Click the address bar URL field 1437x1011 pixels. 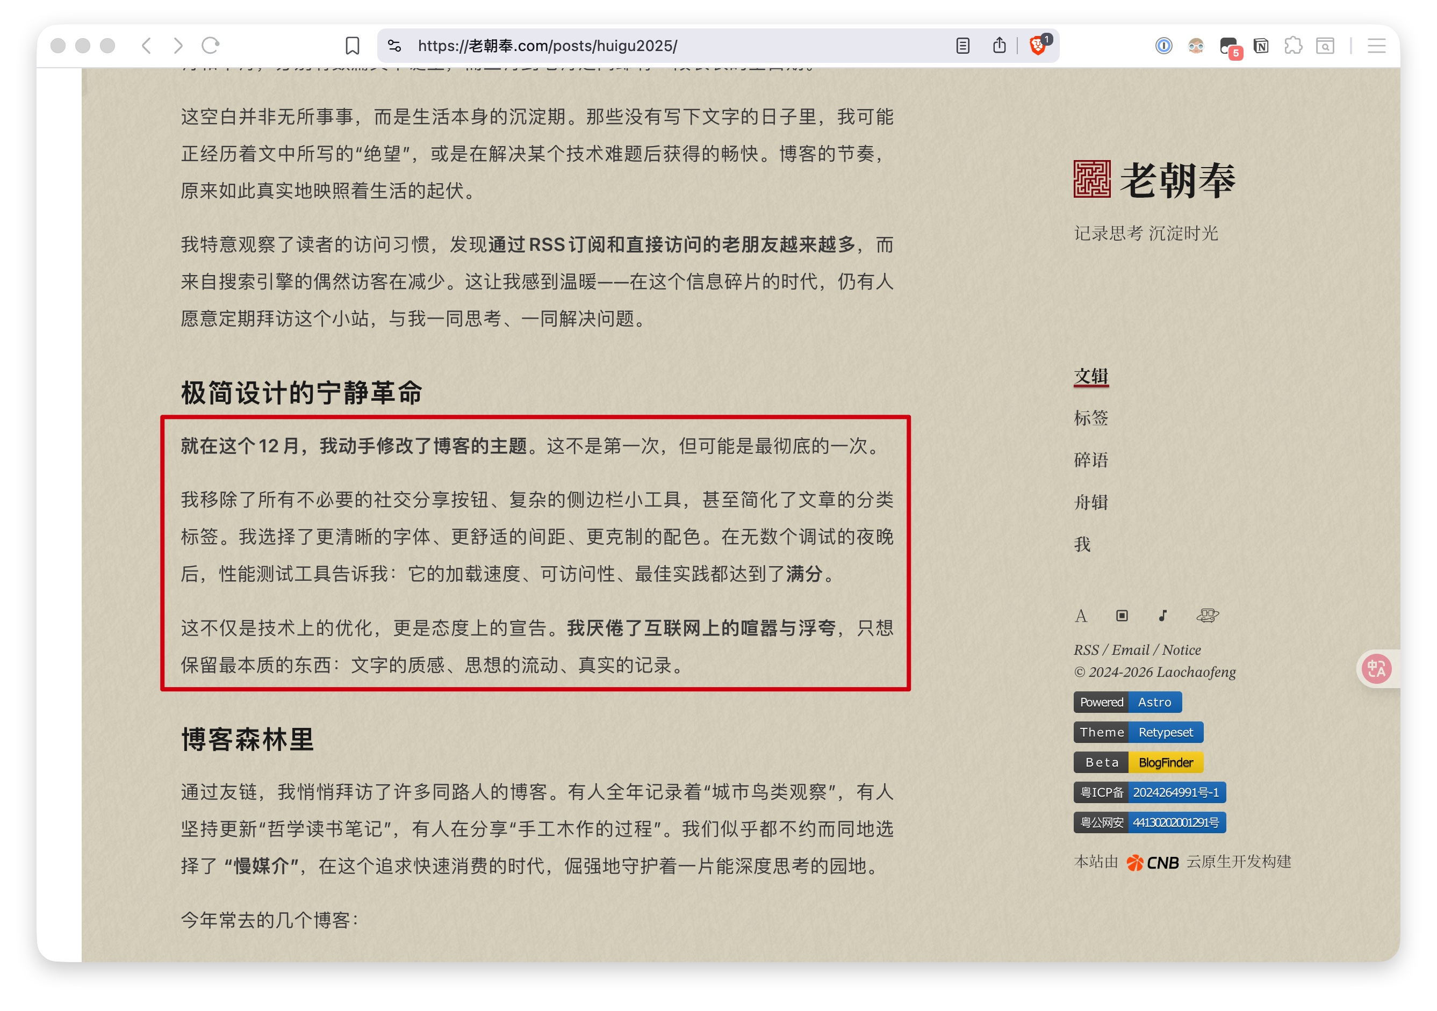(x=657, y=46)
